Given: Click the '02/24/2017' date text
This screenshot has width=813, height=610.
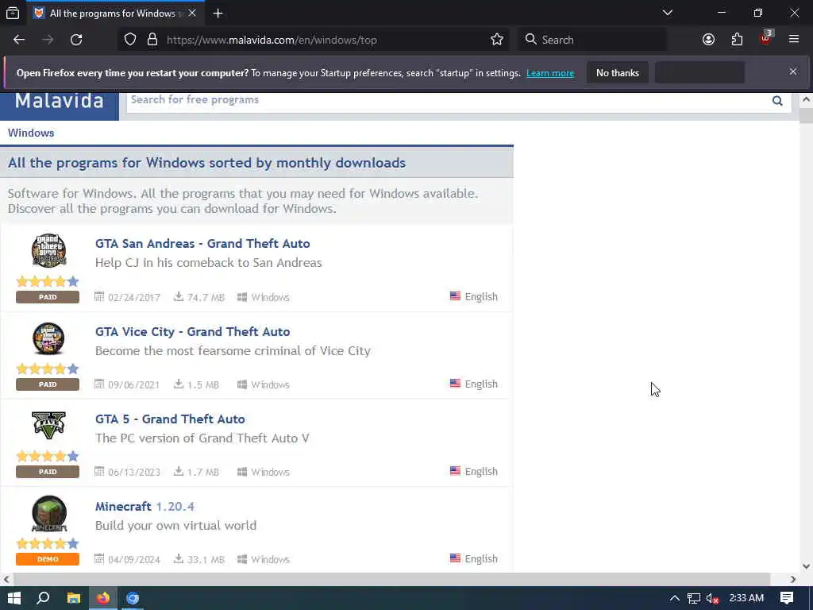Looking at the screenshot, I should [x=133, y=297].
